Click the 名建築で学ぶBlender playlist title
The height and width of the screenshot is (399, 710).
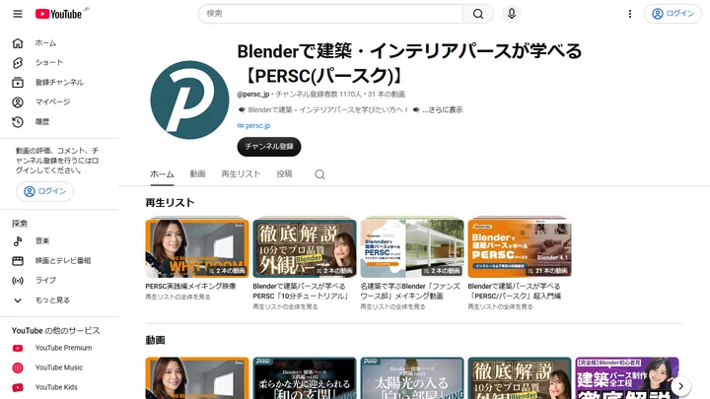tap(410, 292)
